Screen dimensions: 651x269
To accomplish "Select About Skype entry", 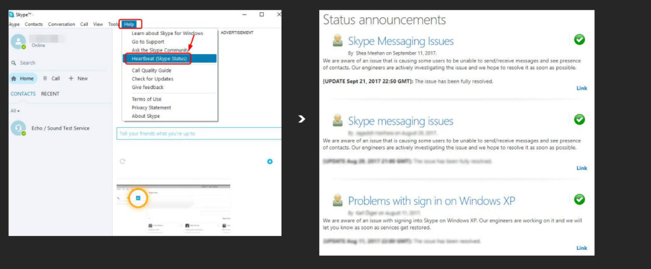I will (x=146, y=116).
